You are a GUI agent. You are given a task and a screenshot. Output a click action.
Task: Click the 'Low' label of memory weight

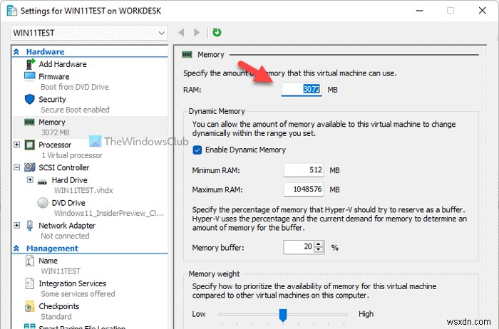point(199,314)
